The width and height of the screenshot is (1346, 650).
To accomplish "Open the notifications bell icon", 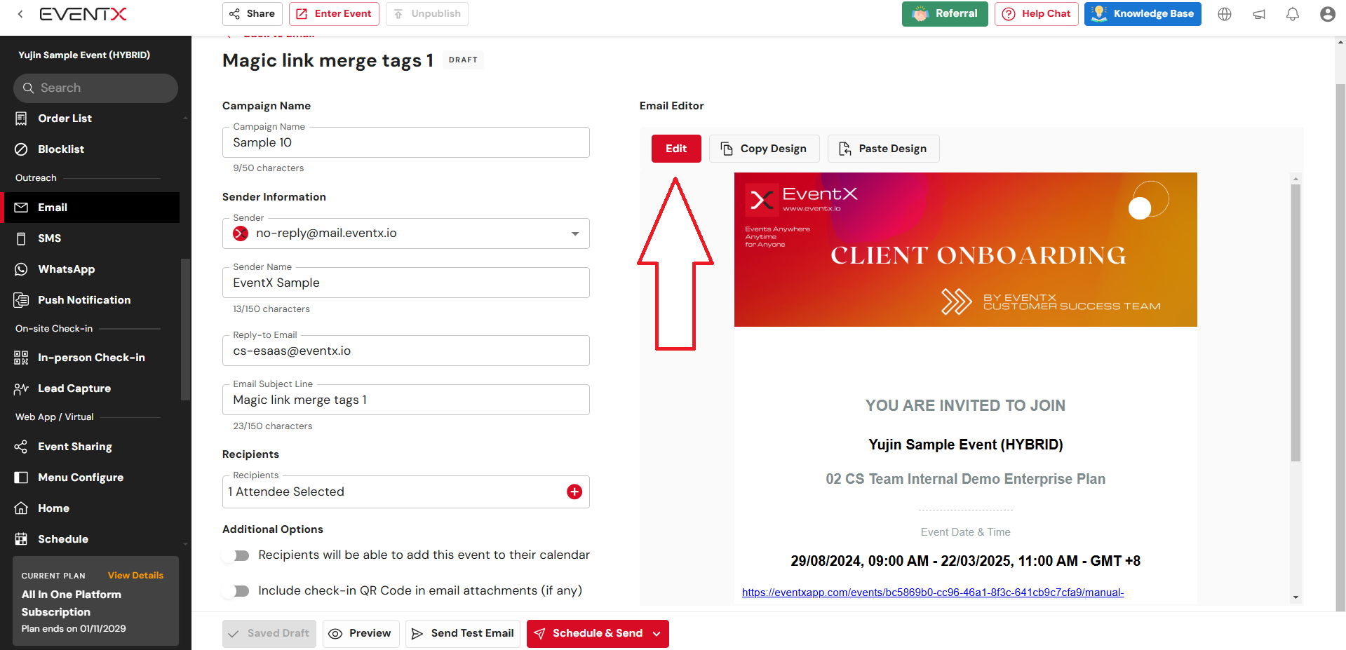I will [x=1292, y=14].
